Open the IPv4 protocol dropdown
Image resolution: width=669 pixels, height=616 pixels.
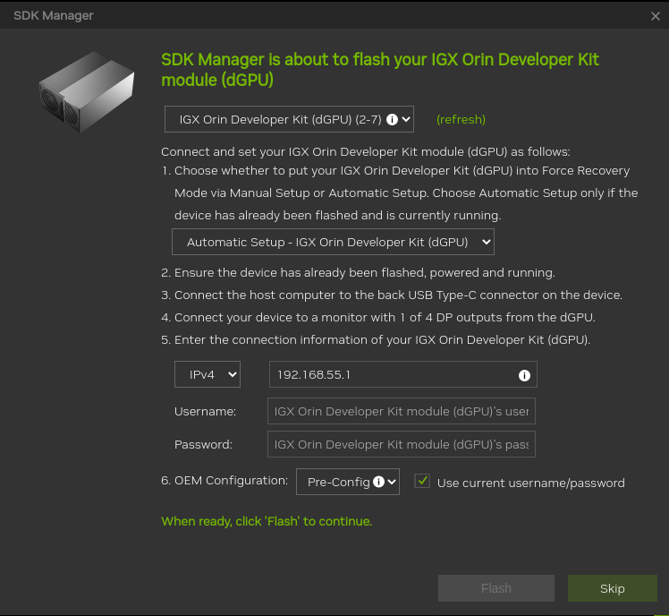point(207,374)
